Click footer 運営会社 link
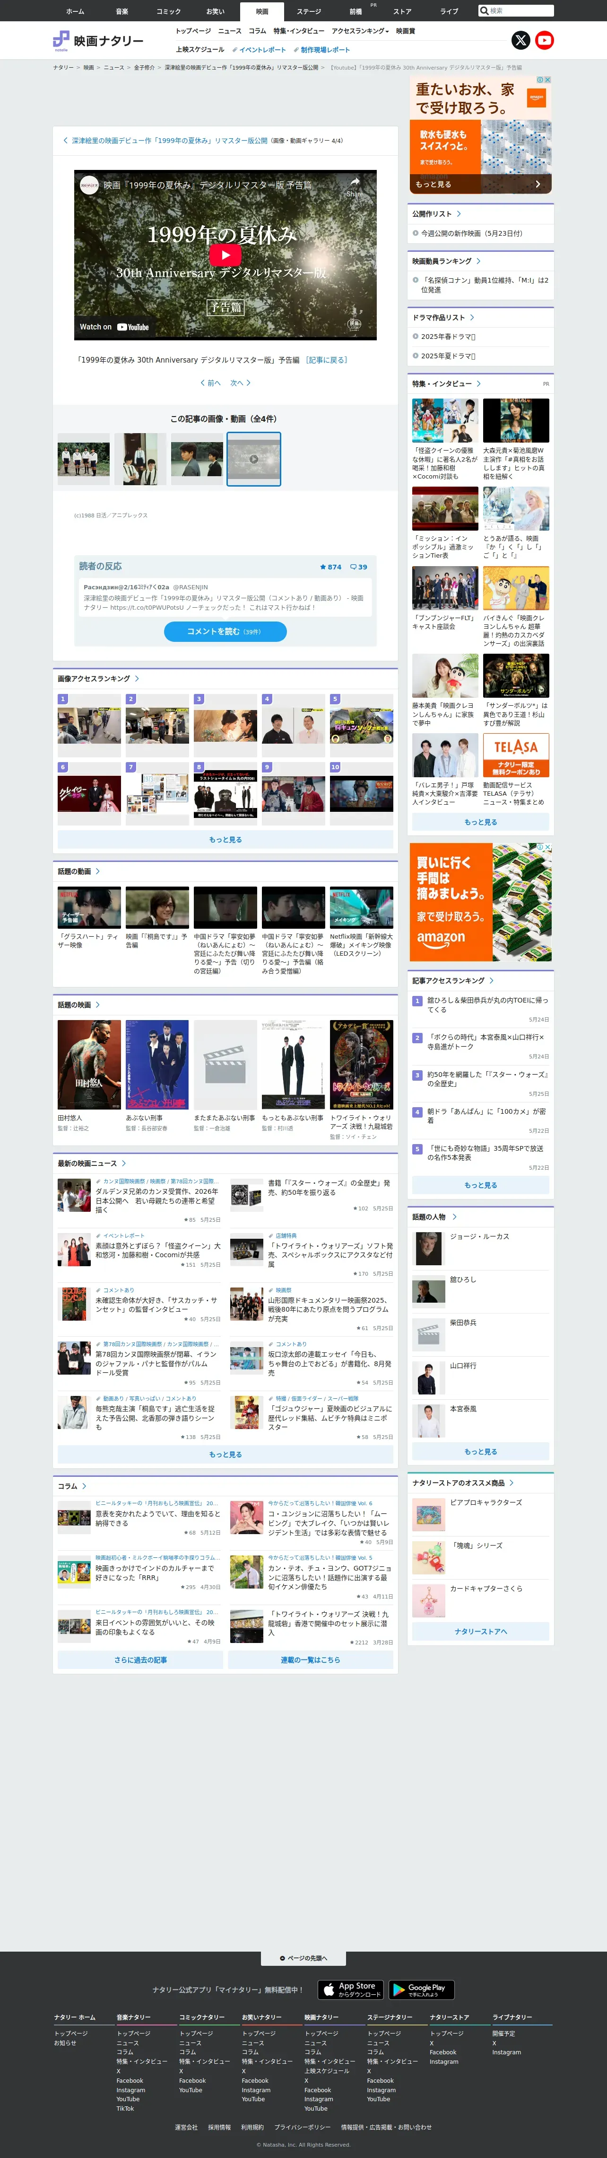Viewport: 607px width, 2158px height. [x=186, y=2127]
